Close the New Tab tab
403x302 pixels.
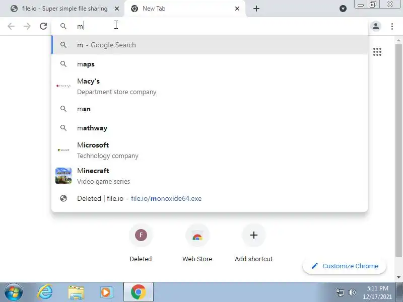(x=237, y=9)
